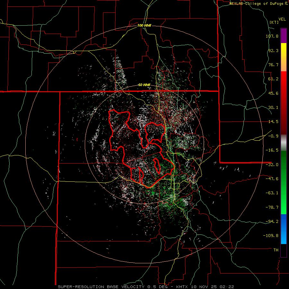Click the 45.6 velocity scale value
Viewport: 289px width, 289px height.
(x=273, y=93)
